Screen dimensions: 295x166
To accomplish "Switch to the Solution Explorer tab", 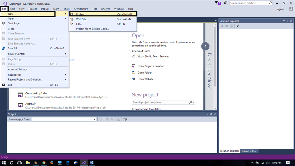I will pyautogui.click(x=229, y=151).
